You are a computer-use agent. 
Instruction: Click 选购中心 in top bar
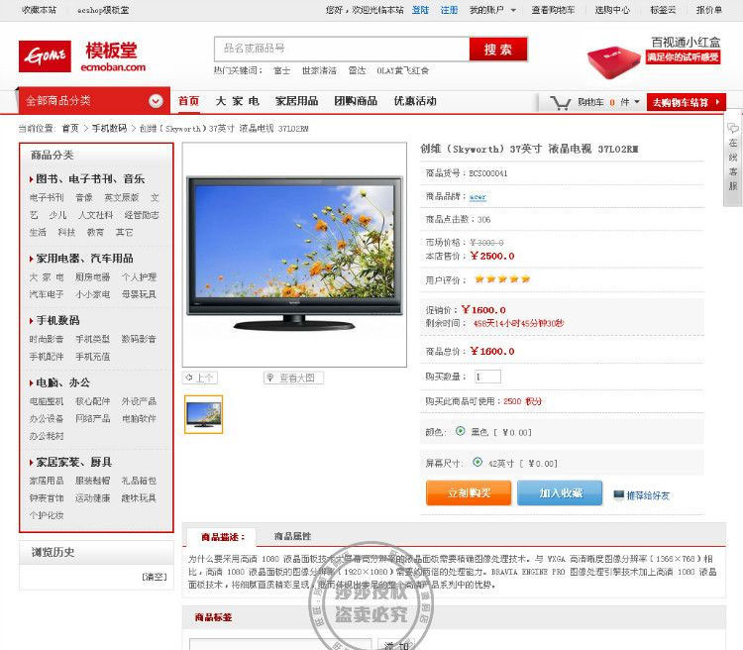612,10
